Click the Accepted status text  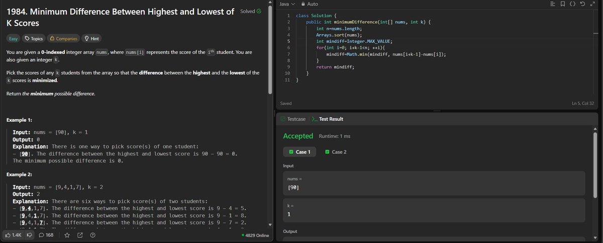(x=298, y=136)
